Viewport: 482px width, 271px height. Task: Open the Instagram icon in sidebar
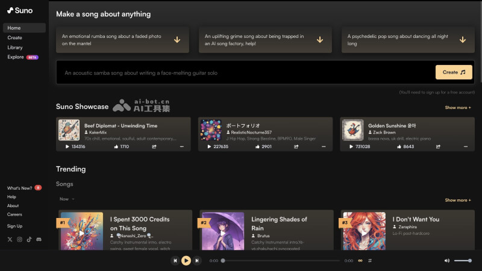[19, 239]
